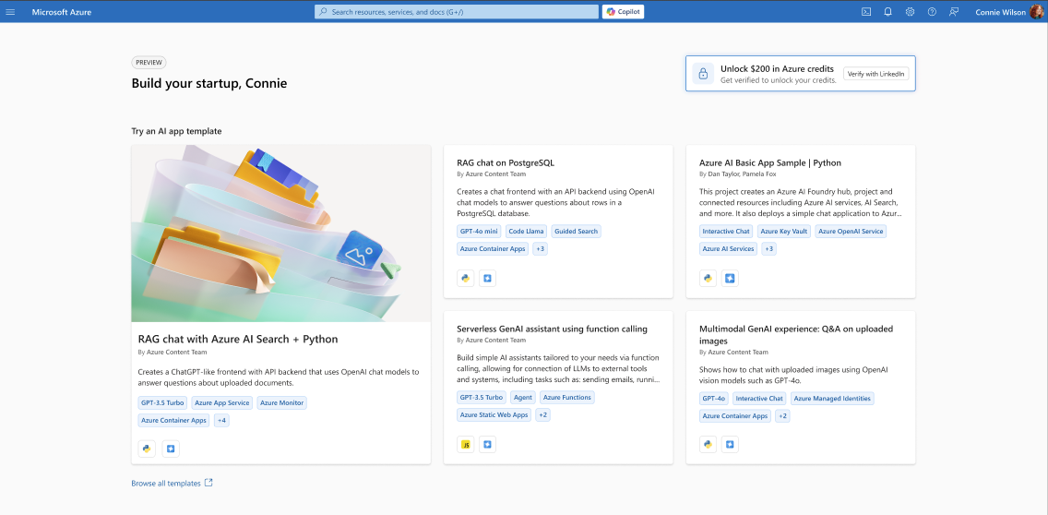Select the Azure App Service tag
This screenshot has height=515, width=1048.
point(222,402)
